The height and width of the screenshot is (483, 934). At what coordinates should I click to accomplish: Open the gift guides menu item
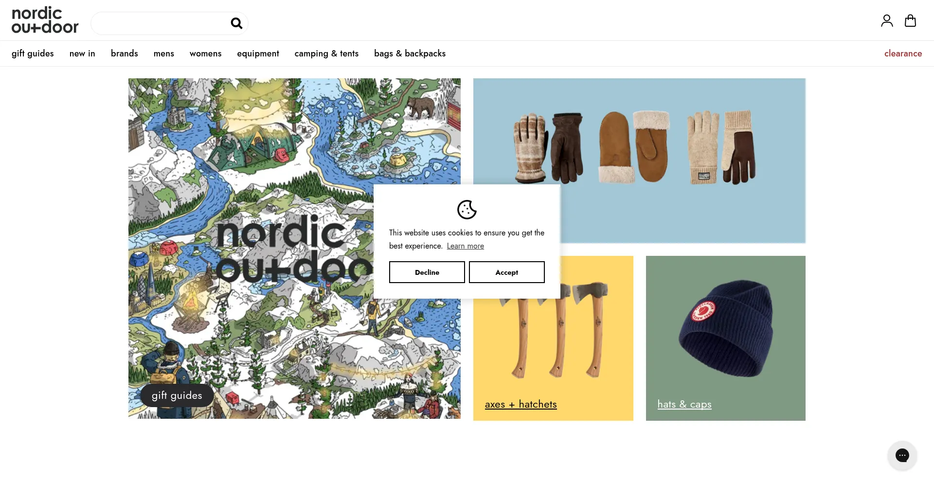click(x=33, y=54)
